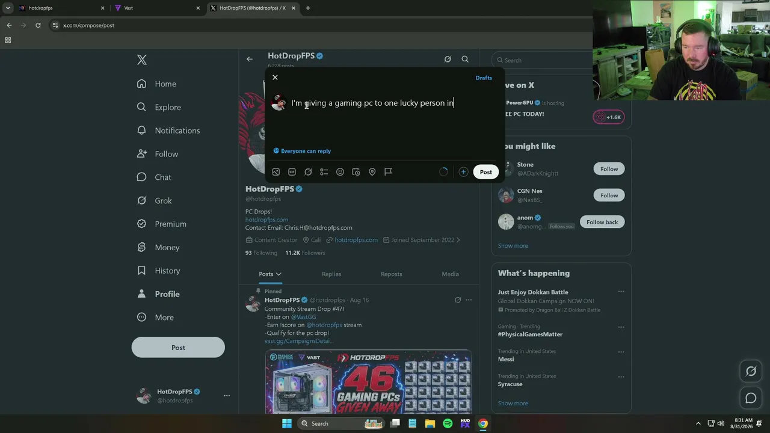Switch to the Media tab
The width and height of the screenshot is (770, 433).
pyautogui.click(x=451, y=274)
